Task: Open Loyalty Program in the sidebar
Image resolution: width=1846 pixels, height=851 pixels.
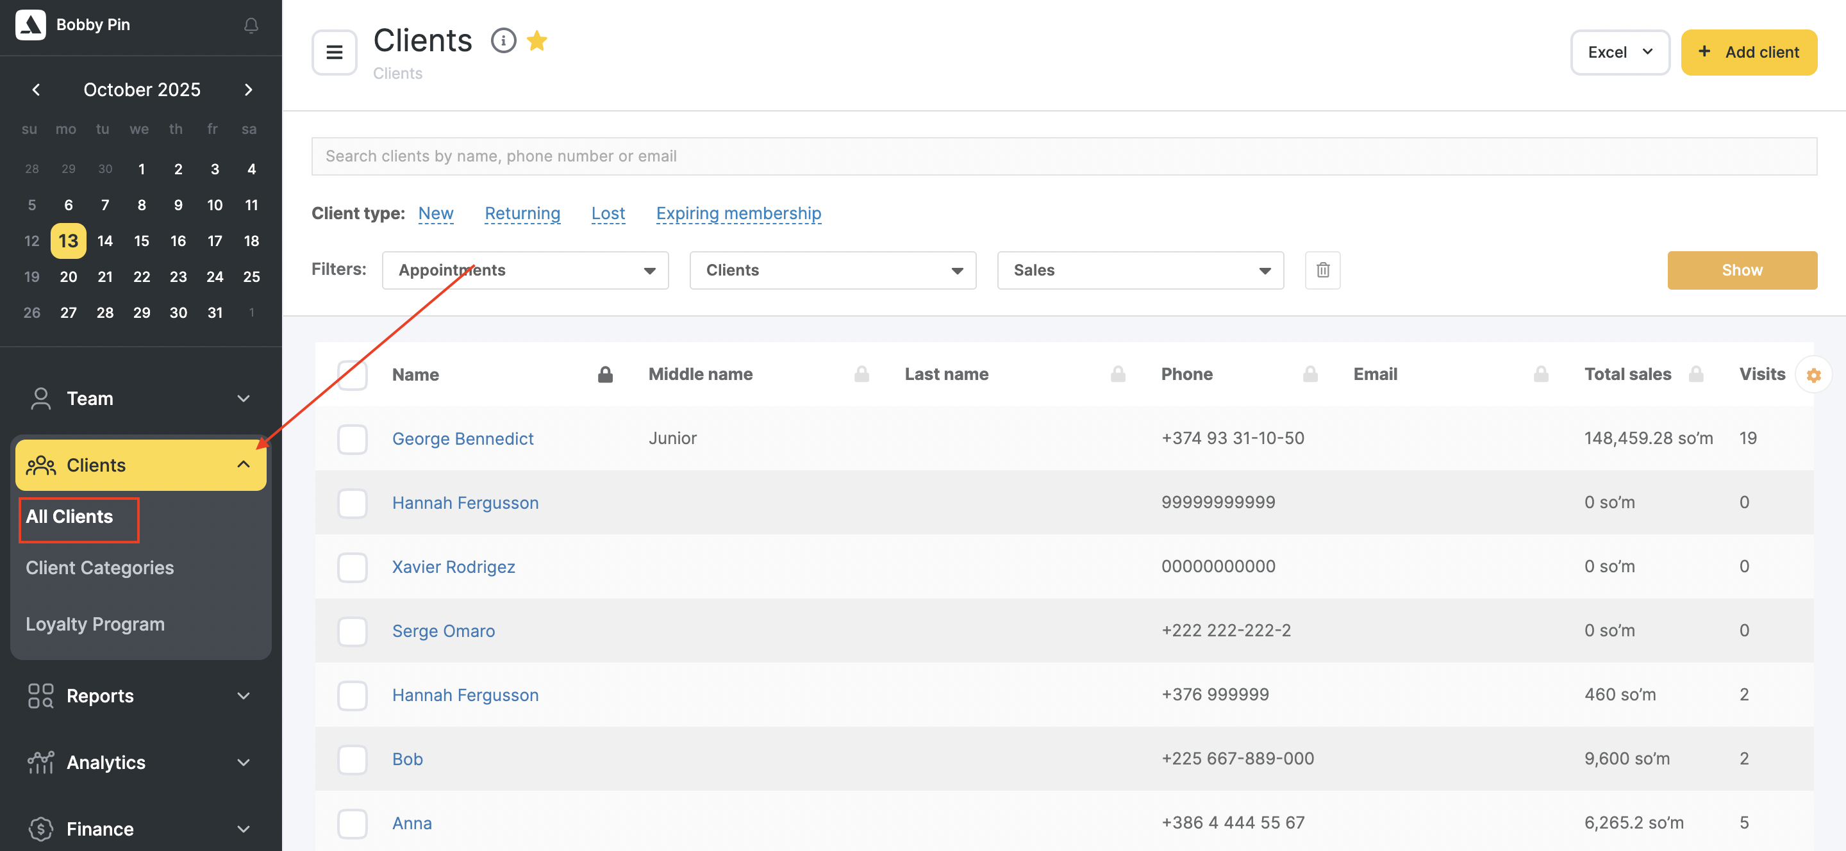Action: (96, 624)
